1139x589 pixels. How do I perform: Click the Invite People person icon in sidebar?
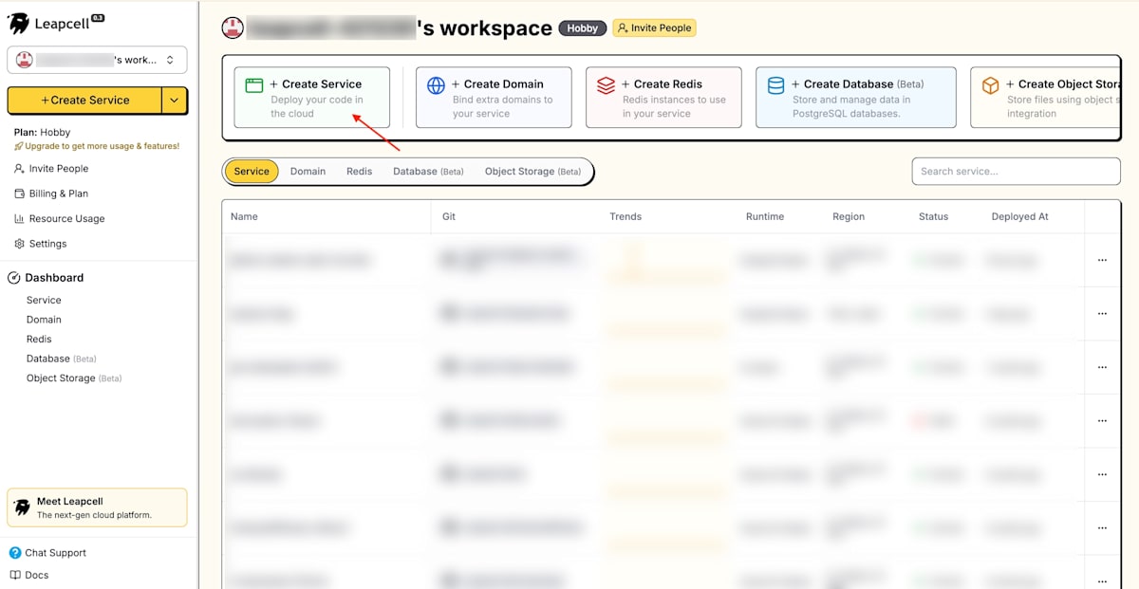[x=19, y=169]
